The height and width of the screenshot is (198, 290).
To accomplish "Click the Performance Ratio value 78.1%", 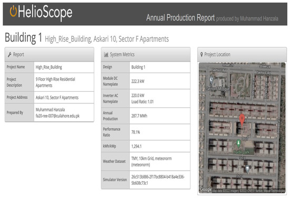I will click(136, 132).
